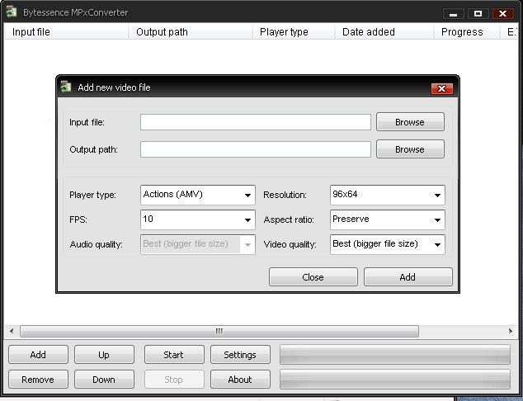523x401 pixels.
Task: Click the lower progress bar
Action: (x=395, y=380)
